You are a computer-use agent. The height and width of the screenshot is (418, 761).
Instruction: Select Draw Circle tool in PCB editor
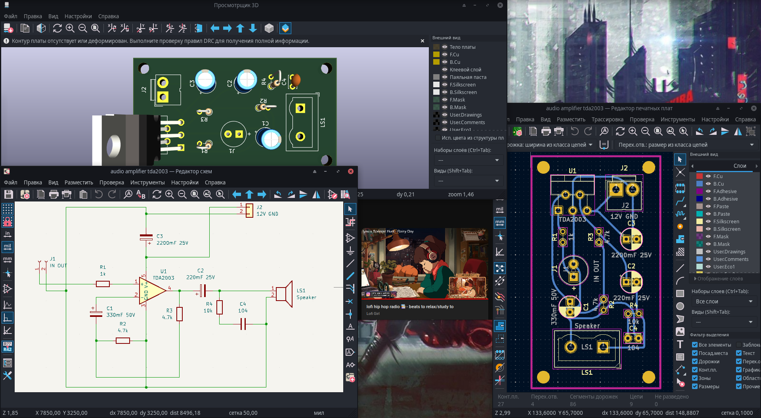[680, 306]
